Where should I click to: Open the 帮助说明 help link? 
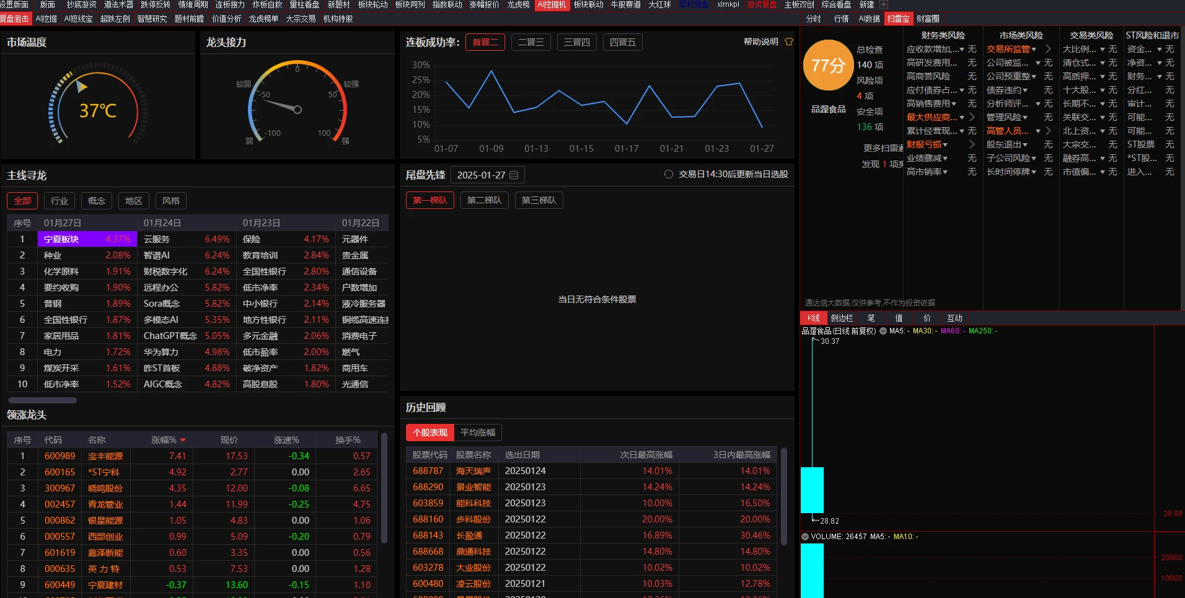click(x=760, y=42)
